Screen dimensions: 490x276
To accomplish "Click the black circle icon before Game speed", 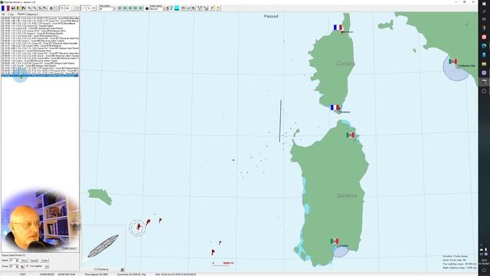I will tap(147, 8).
